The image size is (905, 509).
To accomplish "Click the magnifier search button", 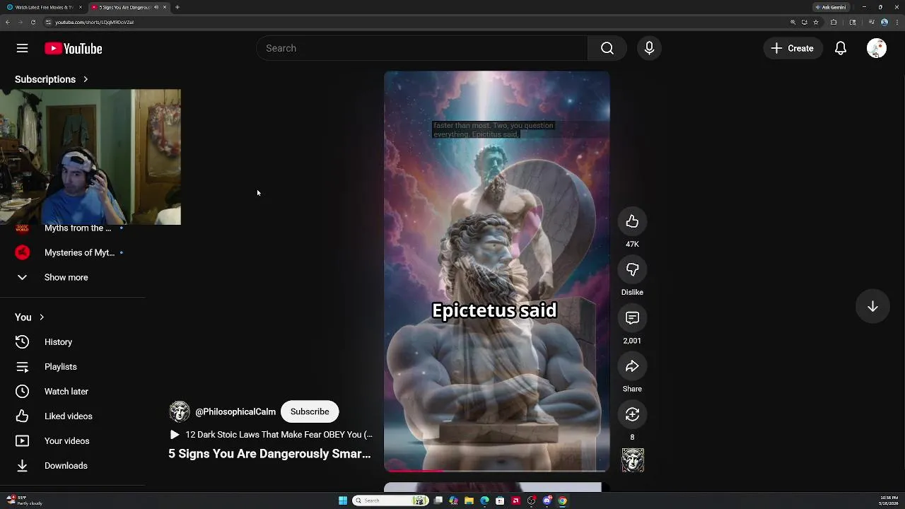I will click(x=607, y=48).
